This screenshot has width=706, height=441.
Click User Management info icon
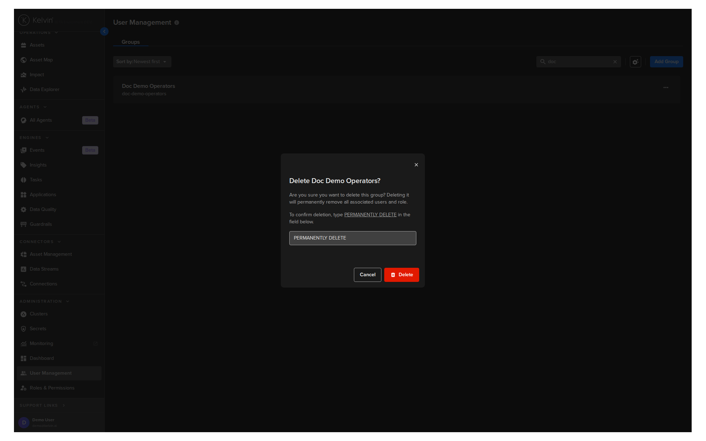point(176,23)
